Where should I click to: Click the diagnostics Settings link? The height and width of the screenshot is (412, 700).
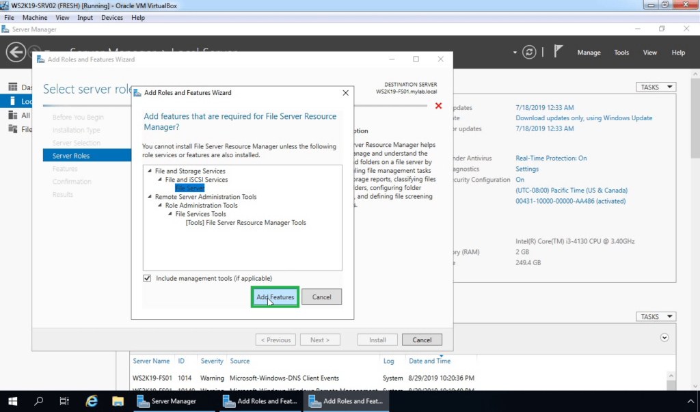[x=527, y=169]
